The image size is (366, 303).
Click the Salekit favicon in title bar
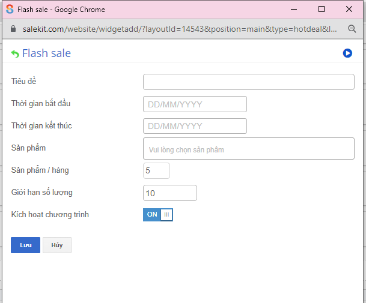10,9
